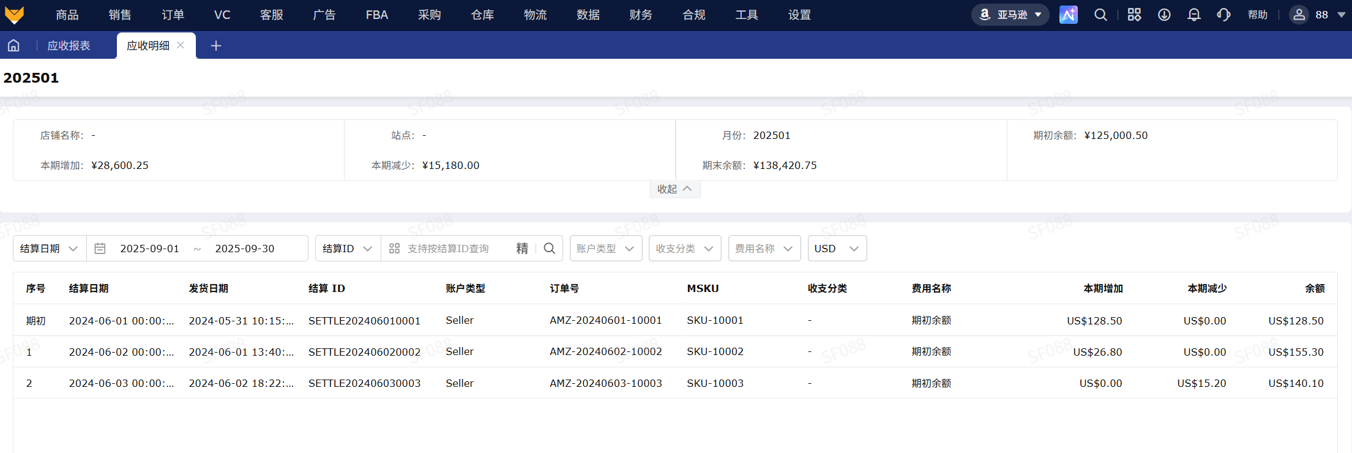Open the FBA menu
Screen dimensions: 1352x453
[377, 15]
